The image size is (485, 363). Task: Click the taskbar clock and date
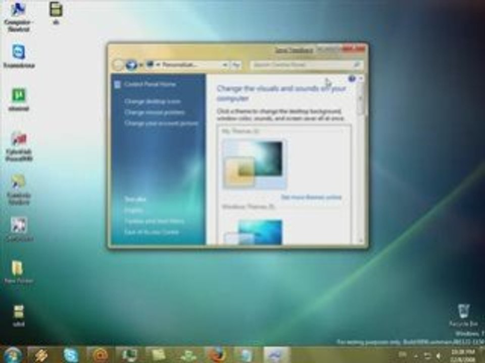coord(463,356)
